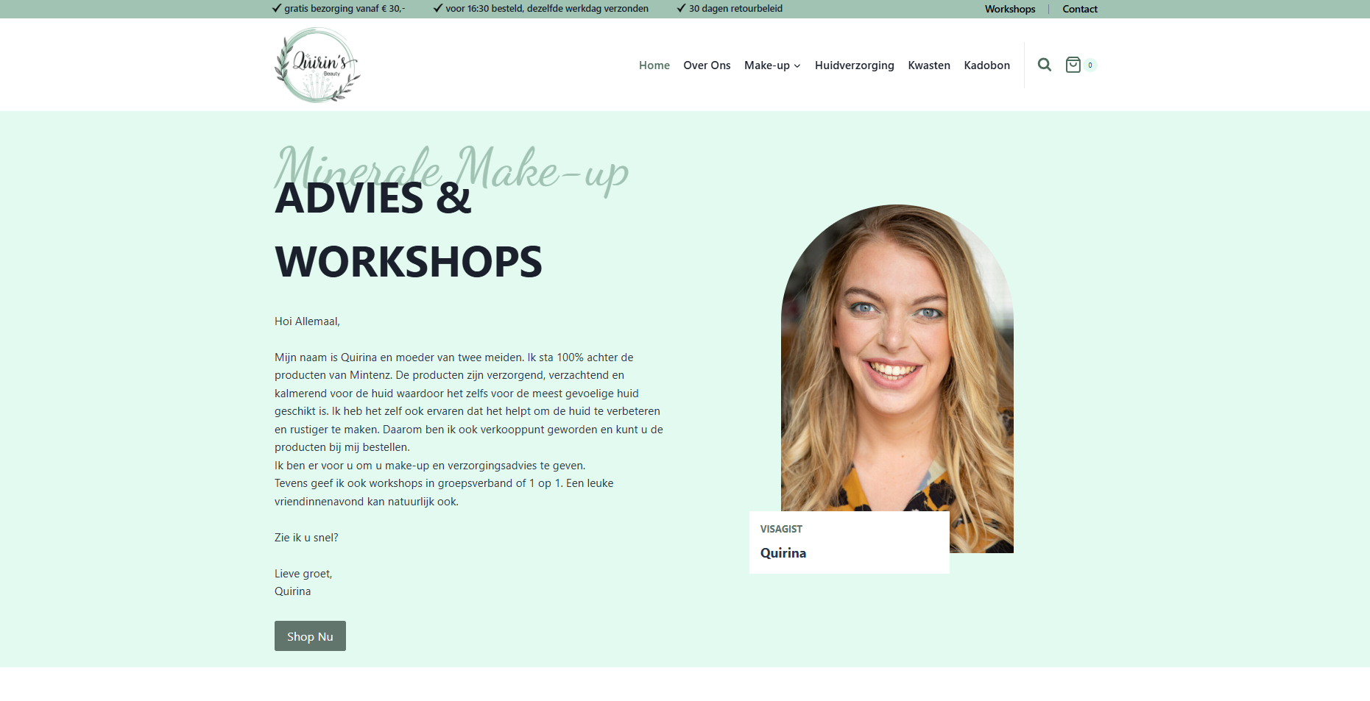Open the Contact link in top bar
The width and height of the screenshot is (1370, 701).
click(1079, 9)
